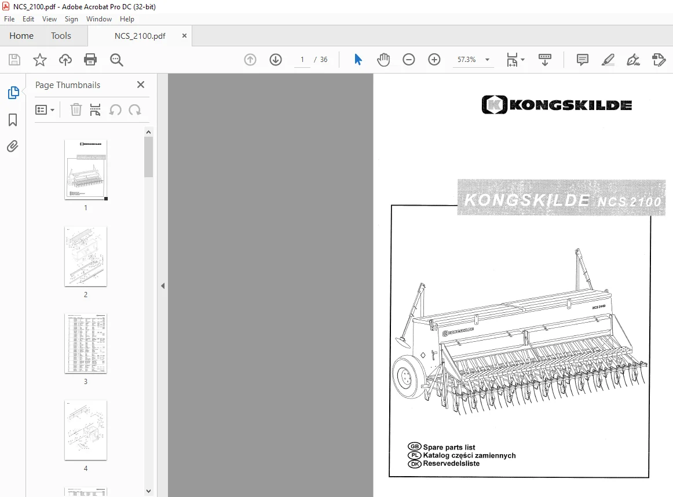This screenshot has width=673, height=497.
Task: Go to the Home tab
Action: [21, 35]
